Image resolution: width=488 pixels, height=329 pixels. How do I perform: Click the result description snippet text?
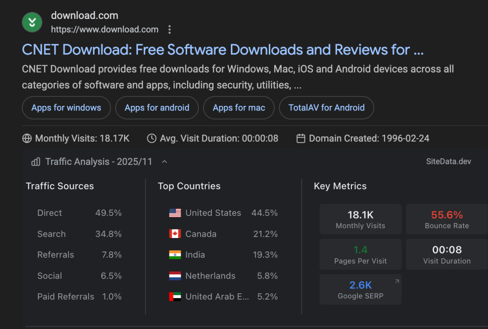point(238,77)
